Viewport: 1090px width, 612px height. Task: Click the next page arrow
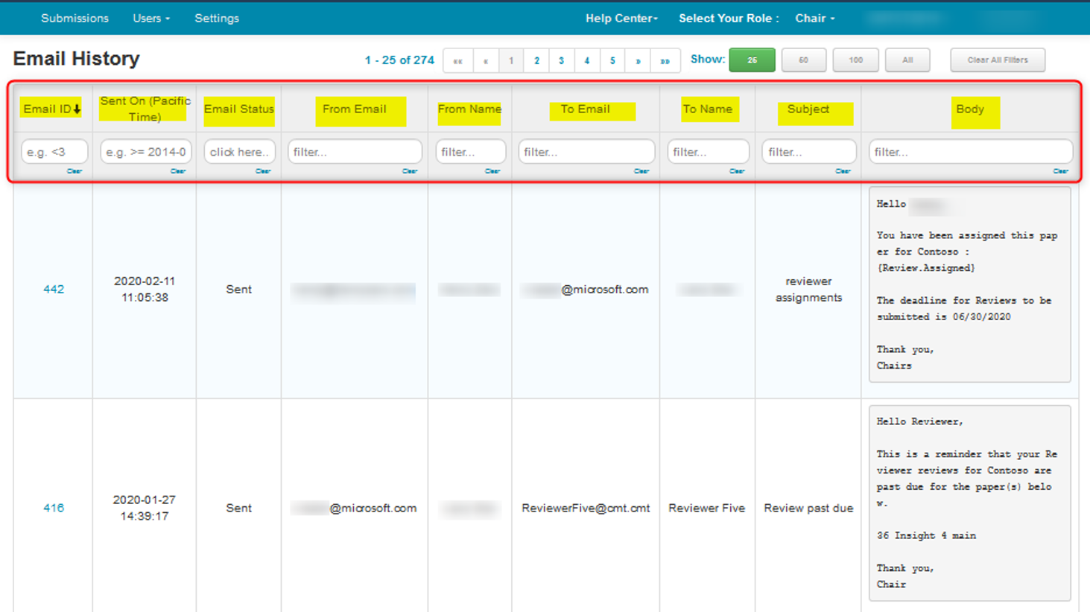coord(638,60)
